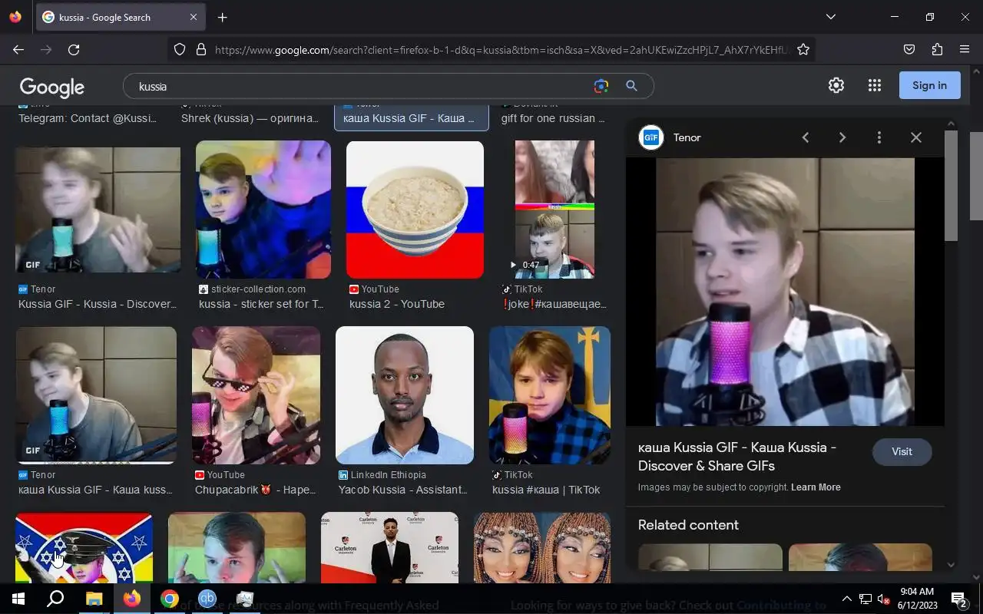The width and height of the screenshot is (983, 614).
Task: Open the Pocket save icon
Action: tap(909, 49)
